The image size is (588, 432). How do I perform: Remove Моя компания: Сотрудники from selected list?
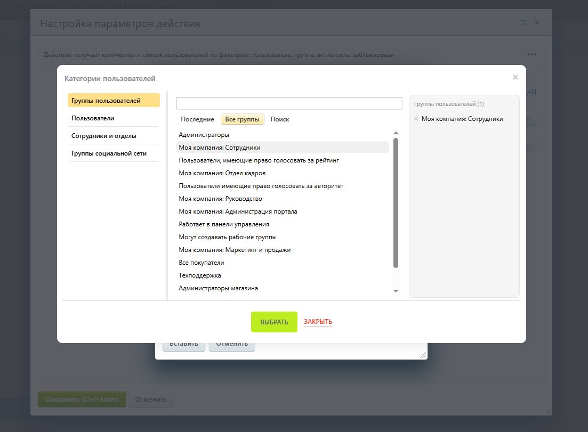point(416,119)
